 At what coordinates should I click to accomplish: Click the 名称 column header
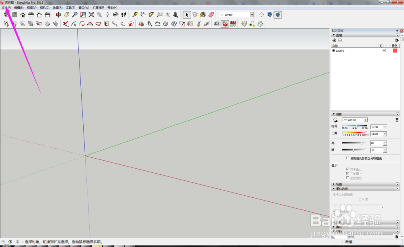355,46
